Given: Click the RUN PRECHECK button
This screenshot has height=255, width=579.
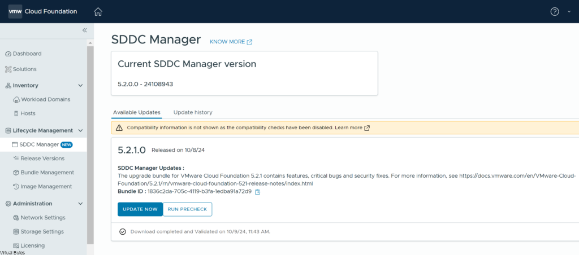Looking at the screenshot, I should click(187, 209).
